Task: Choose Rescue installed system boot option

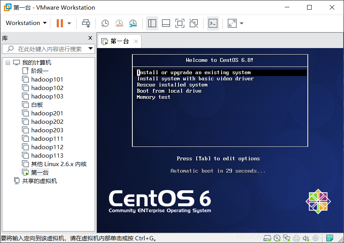Action: click(x=172, y=85)
